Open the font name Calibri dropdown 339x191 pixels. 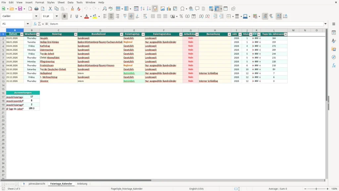36,16
